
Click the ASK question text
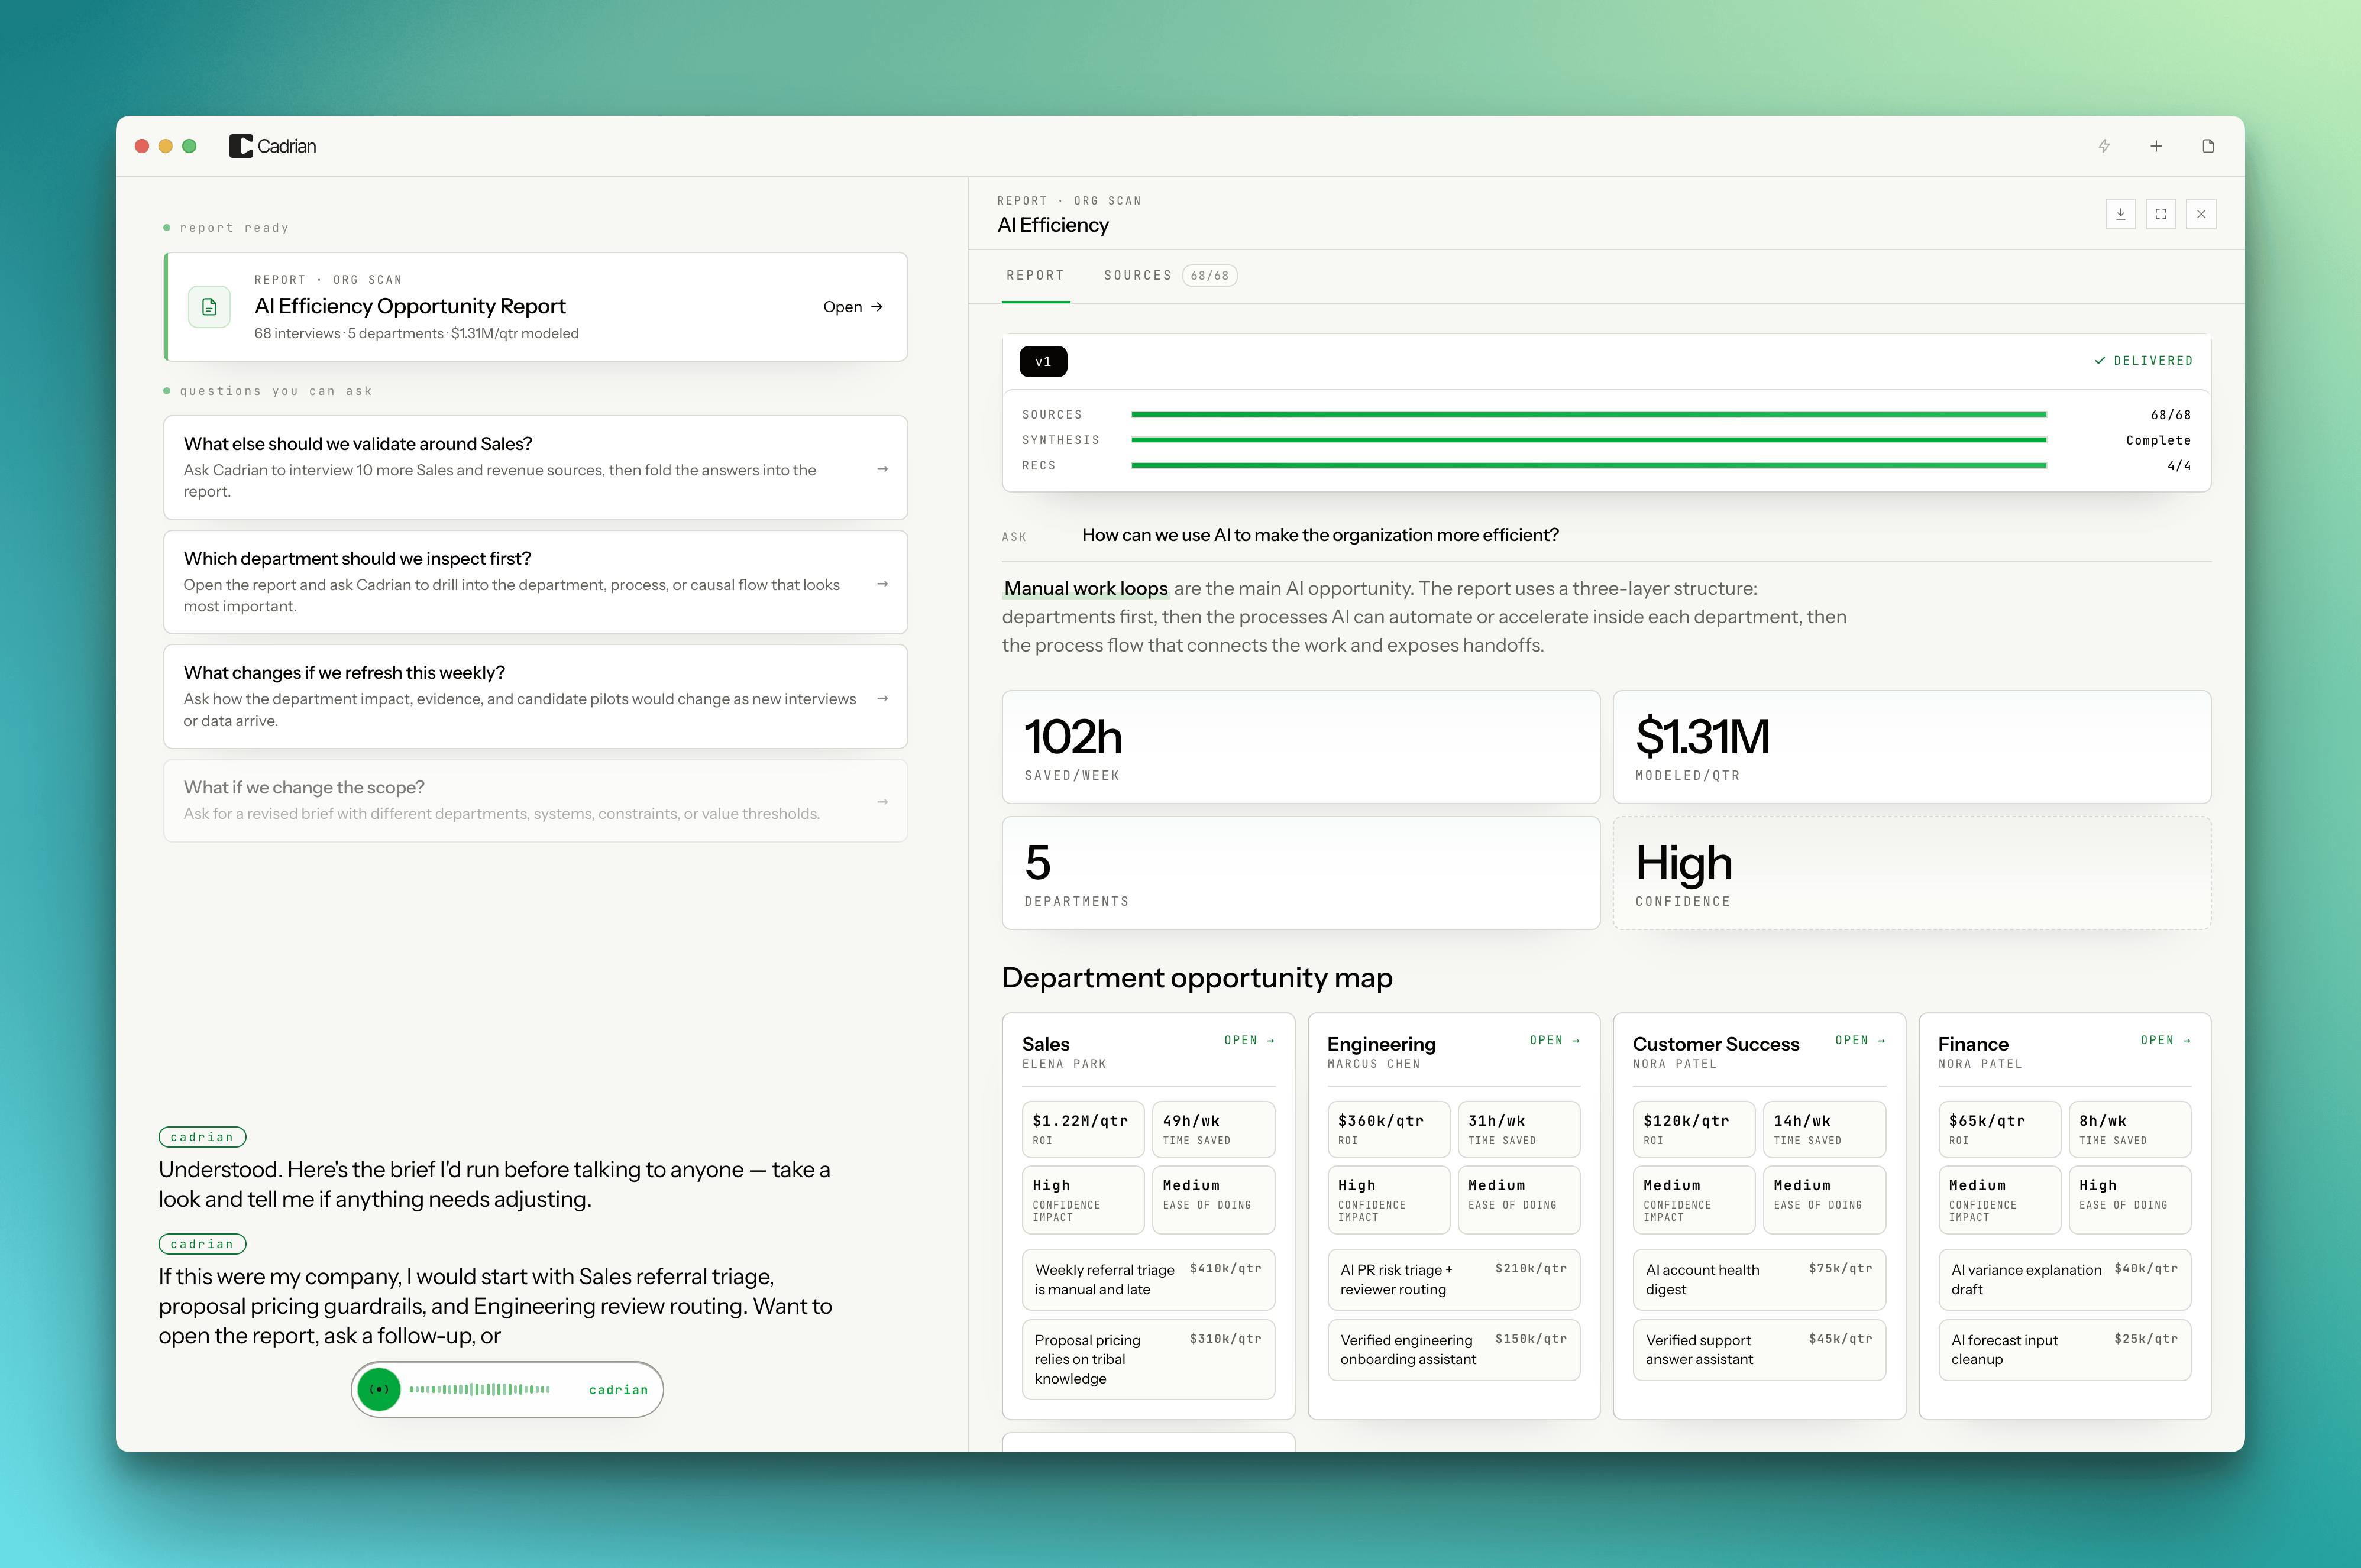pyautogui.click(x=1320, y=535)
